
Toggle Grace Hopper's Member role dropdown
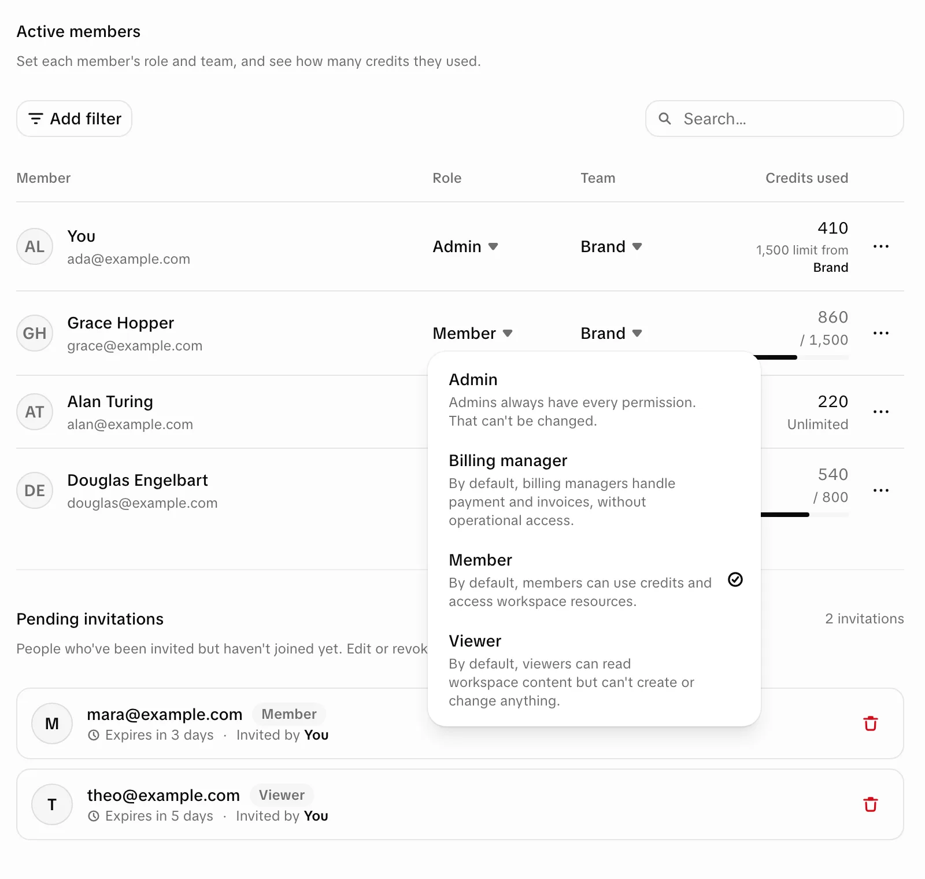473,333
